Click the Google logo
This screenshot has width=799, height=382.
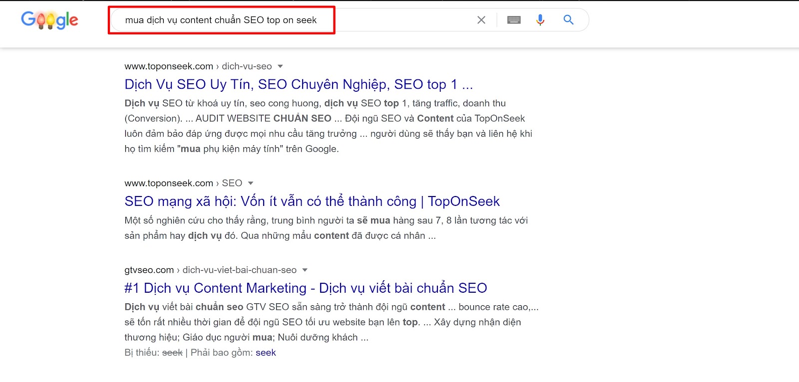coord(49,20)
